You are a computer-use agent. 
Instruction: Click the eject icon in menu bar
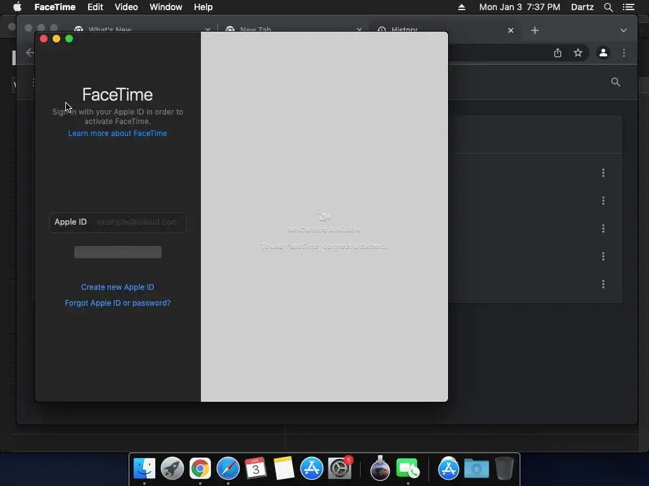click(x=461, y=7)
